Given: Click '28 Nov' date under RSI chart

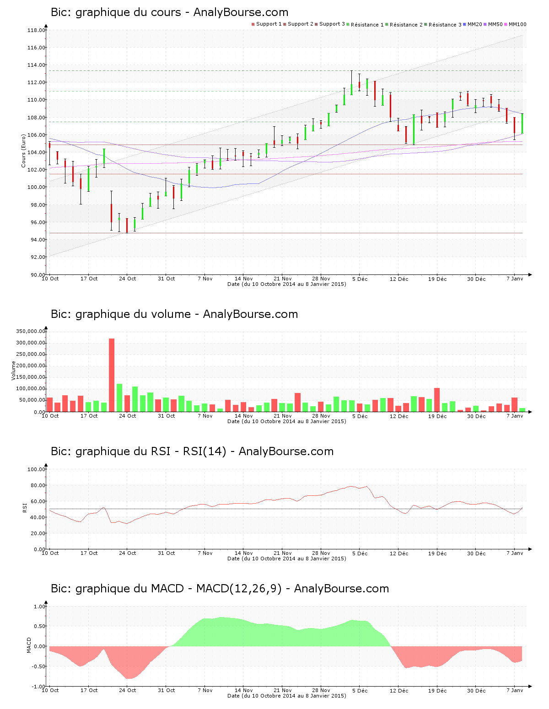Looking at the screenshot, I should point(321,553).
